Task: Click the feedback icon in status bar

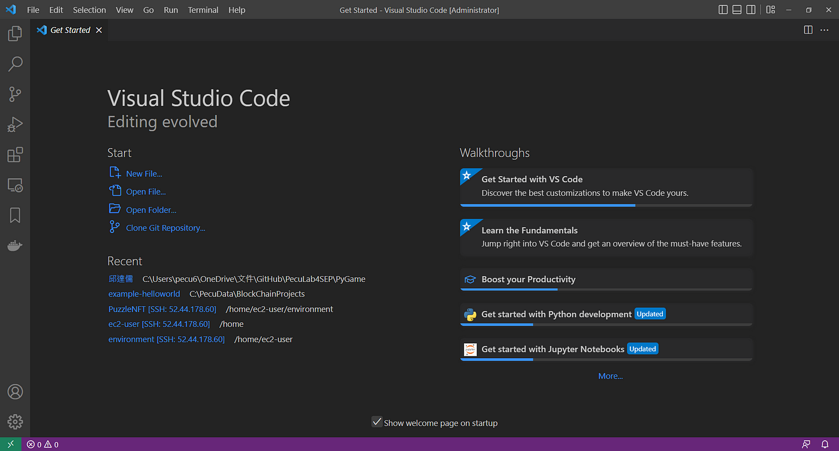Action: point(806,444)
